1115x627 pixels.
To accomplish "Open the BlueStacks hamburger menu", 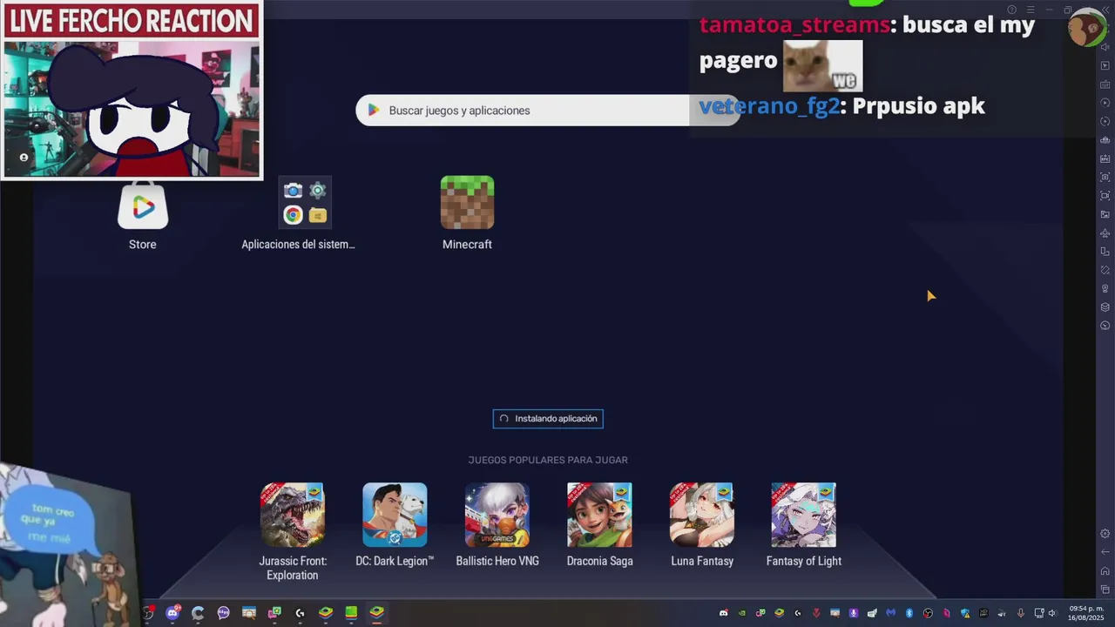I will pos(1030,10).
